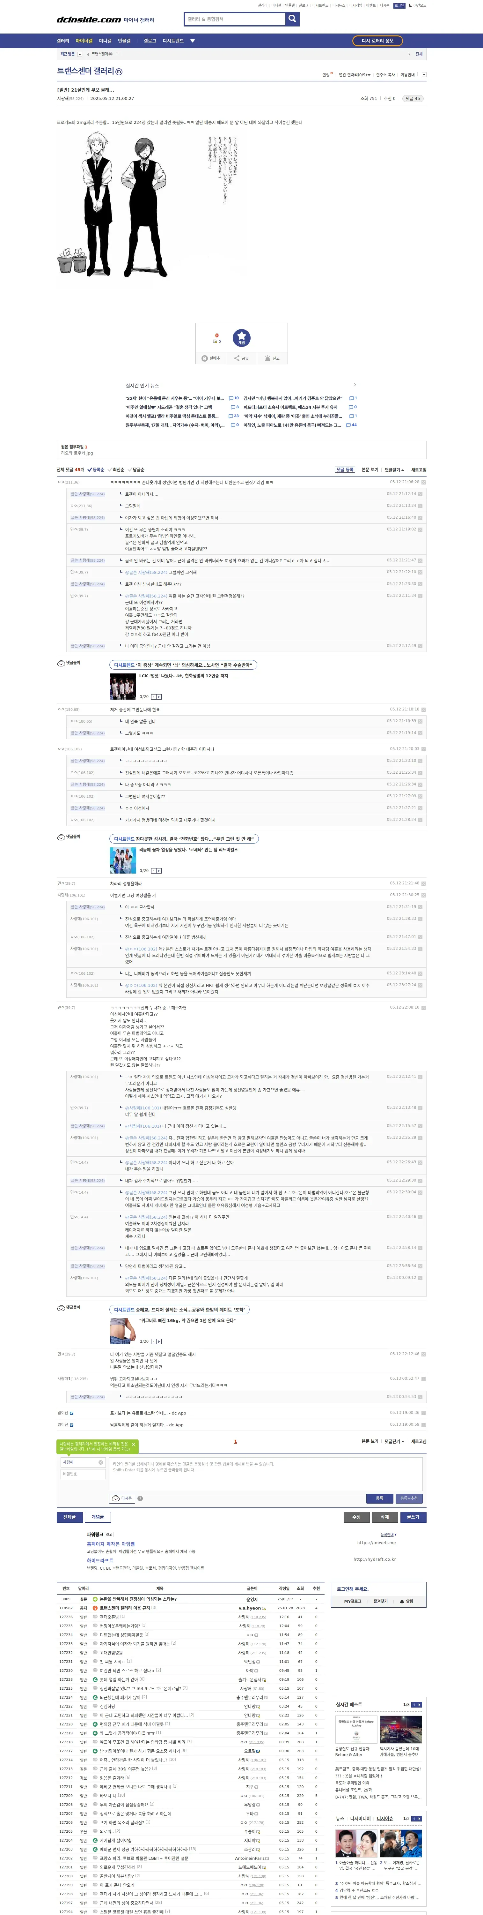Click the 댓글 45 counter button

[x=413, y=98]
